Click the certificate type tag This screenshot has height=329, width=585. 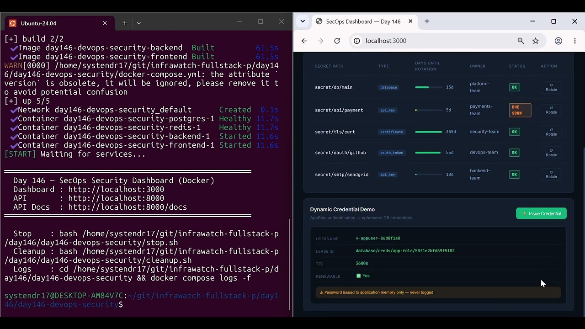pyautogui.click(x=392, y=132)
